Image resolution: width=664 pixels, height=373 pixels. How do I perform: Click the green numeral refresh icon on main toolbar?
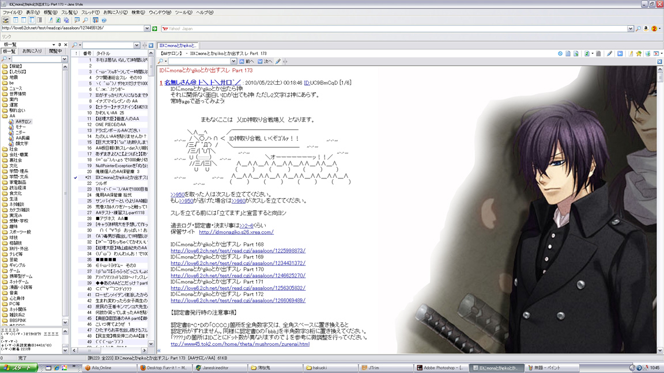coord(58,20)
